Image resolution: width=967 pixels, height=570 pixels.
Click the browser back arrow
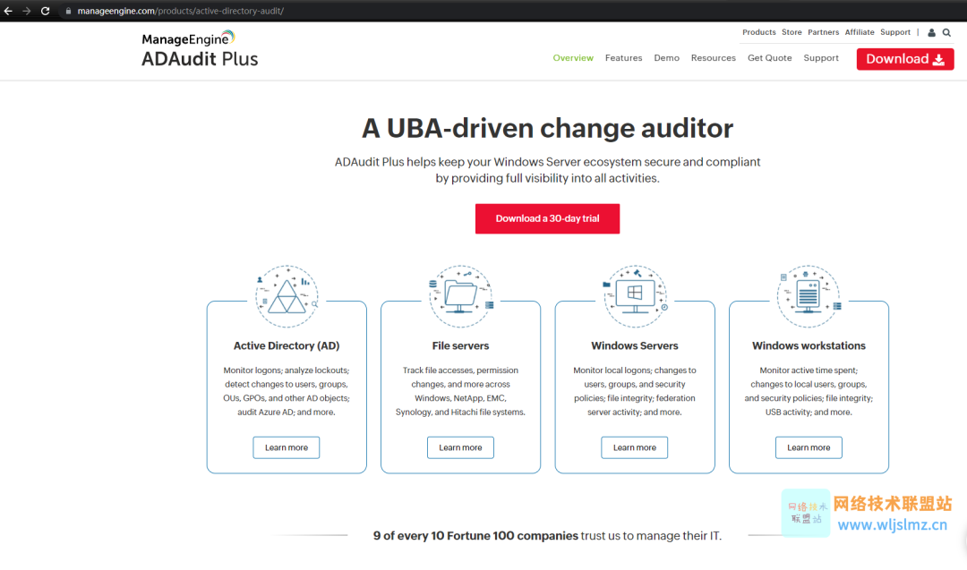coord(8,11)
